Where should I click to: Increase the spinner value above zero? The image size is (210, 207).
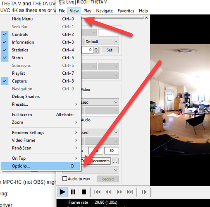pyautogui.click(x=96, y=48)
